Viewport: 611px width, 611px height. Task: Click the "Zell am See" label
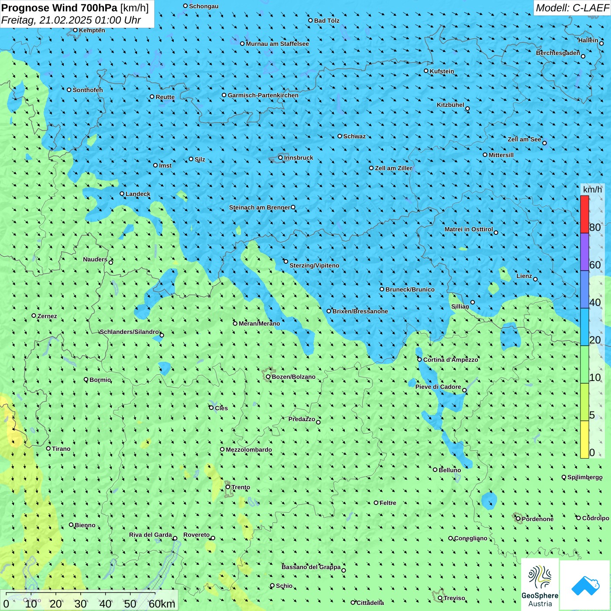tap(525, 139)
